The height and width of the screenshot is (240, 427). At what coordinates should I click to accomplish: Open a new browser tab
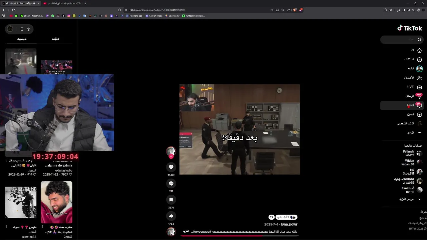tap(85, 3)
